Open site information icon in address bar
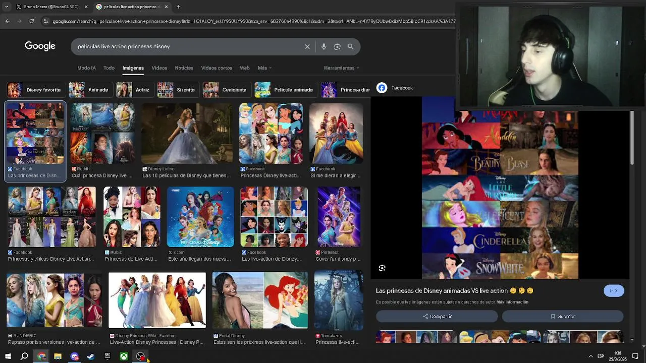The image size is (646, 363). point(46,21)
